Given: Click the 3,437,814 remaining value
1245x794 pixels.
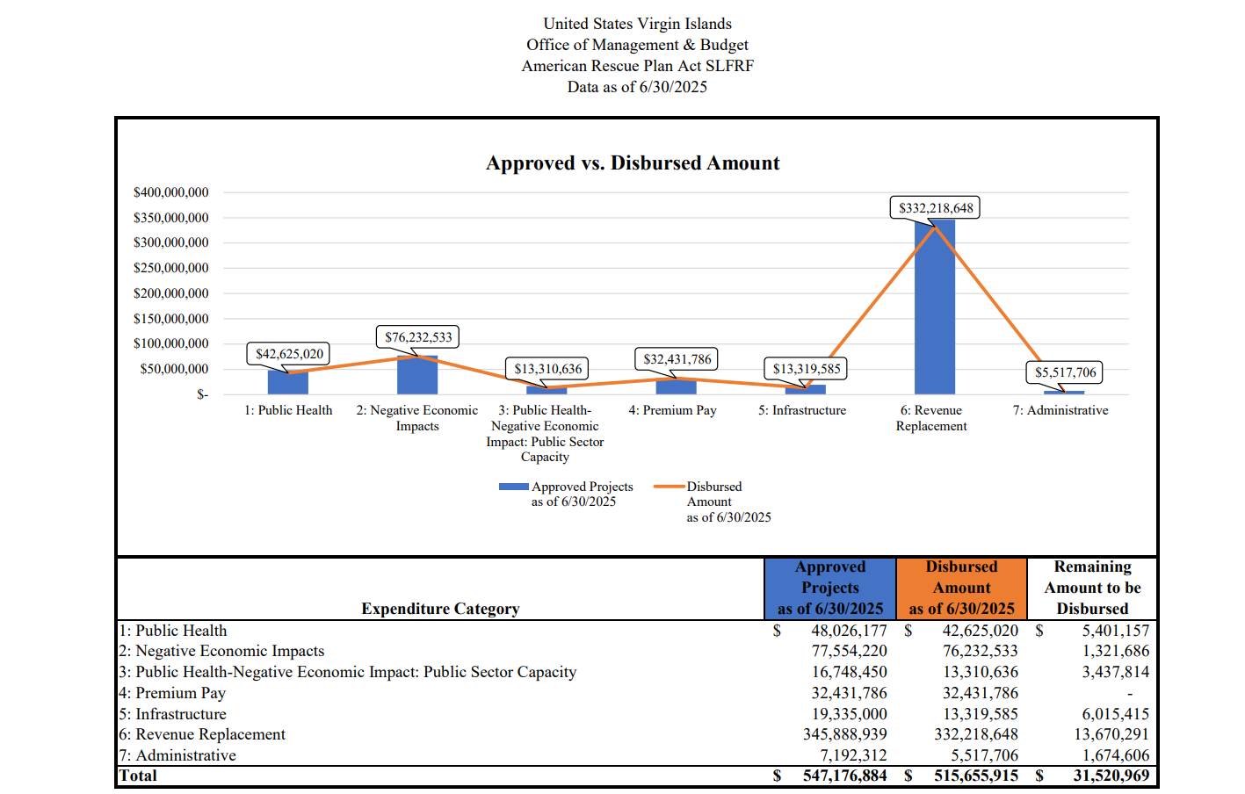Looking at the screenshot, I should point(1115,672).
